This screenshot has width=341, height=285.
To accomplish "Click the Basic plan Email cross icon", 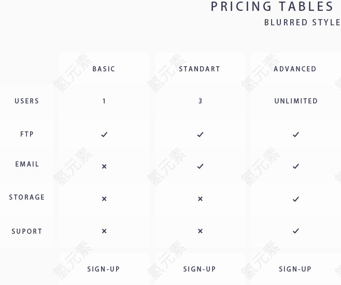I will click(104, 167).
